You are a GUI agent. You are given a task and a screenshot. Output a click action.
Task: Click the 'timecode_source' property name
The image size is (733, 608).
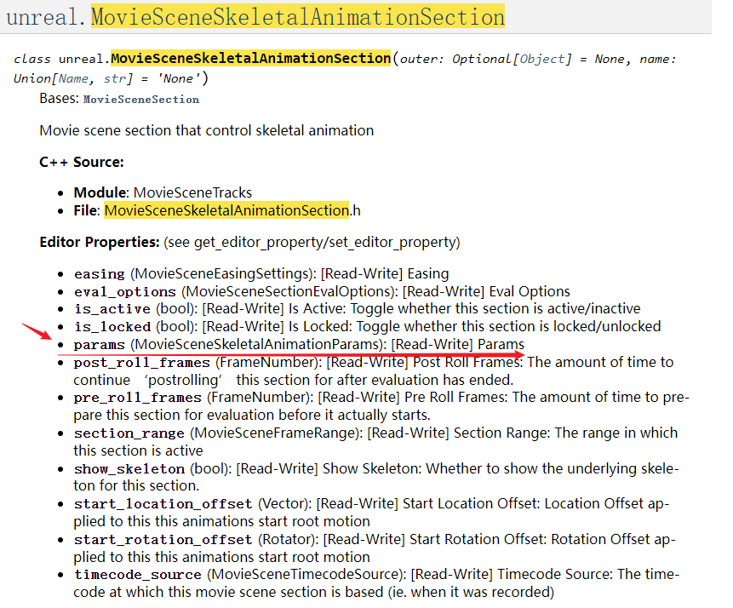137,575
